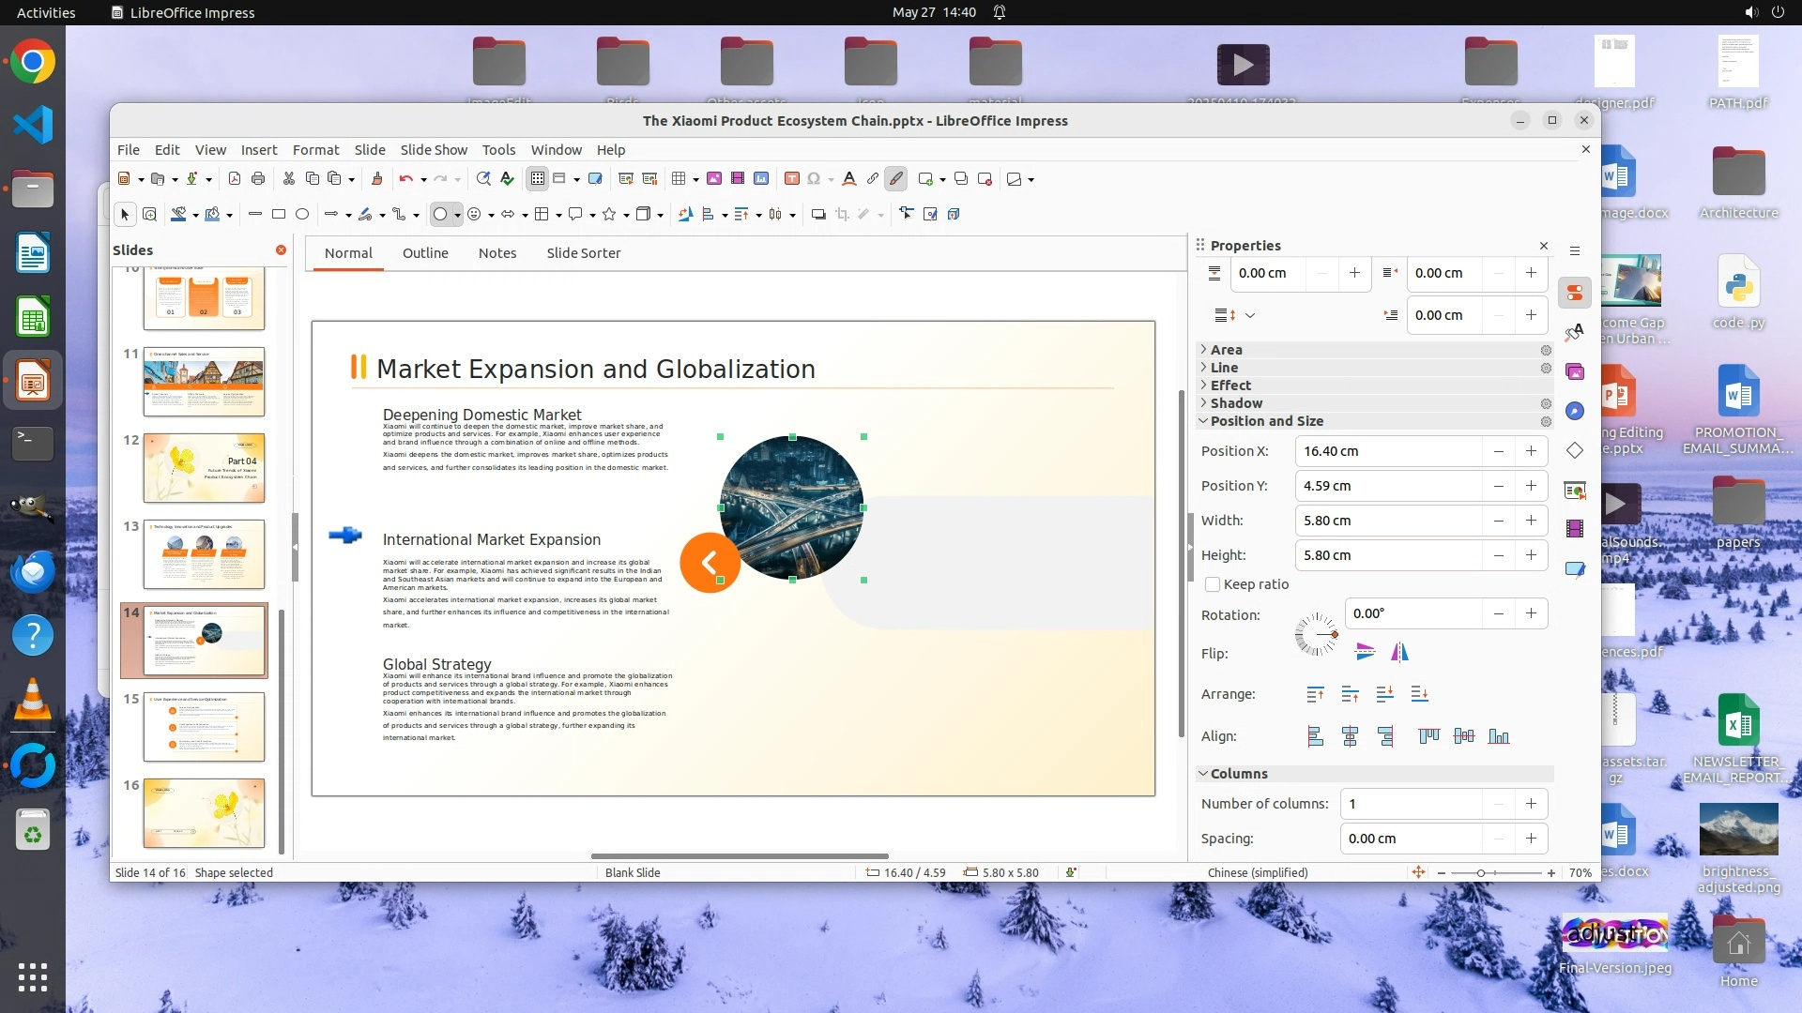Click Insert Chart toolbar icon
Image resolution: width=1802 pixels, height=1013 pixels.
coord(761,178)
